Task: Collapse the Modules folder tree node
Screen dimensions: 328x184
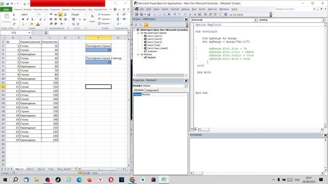Action: (x=138, y=55)
